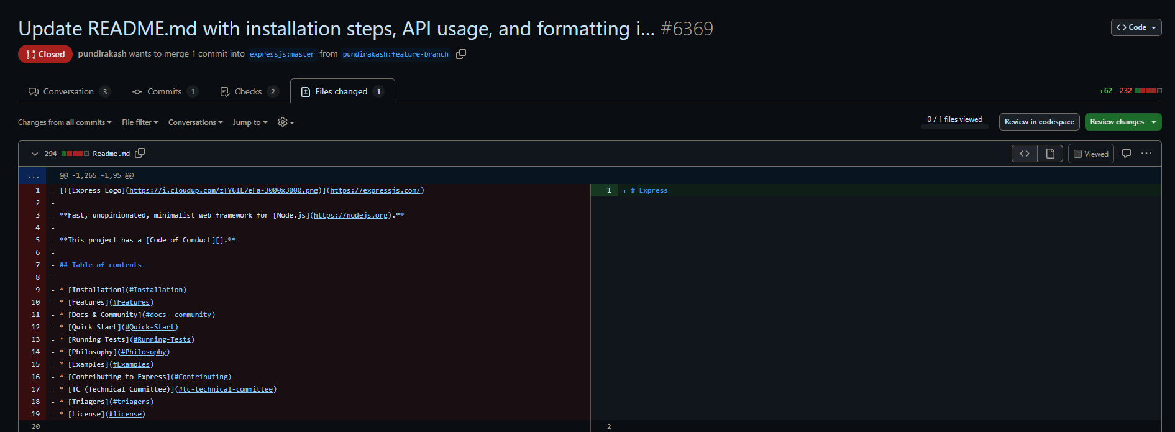Comment on the Readme.md file
The width and height of the screenshot is (1175, 432).
click(x=1127, y=154)
